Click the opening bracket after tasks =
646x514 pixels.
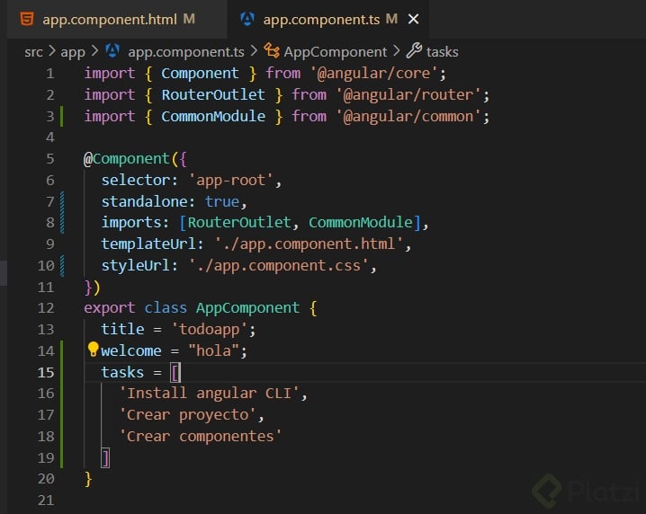point(175,372)
